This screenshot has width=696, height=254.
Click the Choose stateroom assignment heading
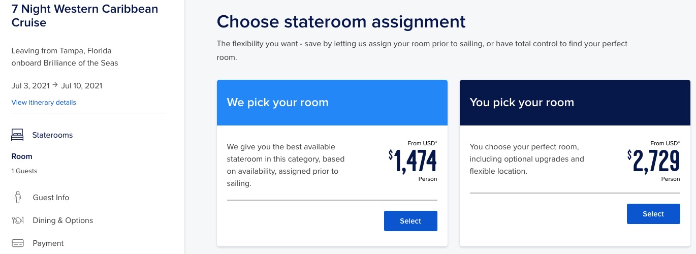pyautogui.click(x=341, y=22)
